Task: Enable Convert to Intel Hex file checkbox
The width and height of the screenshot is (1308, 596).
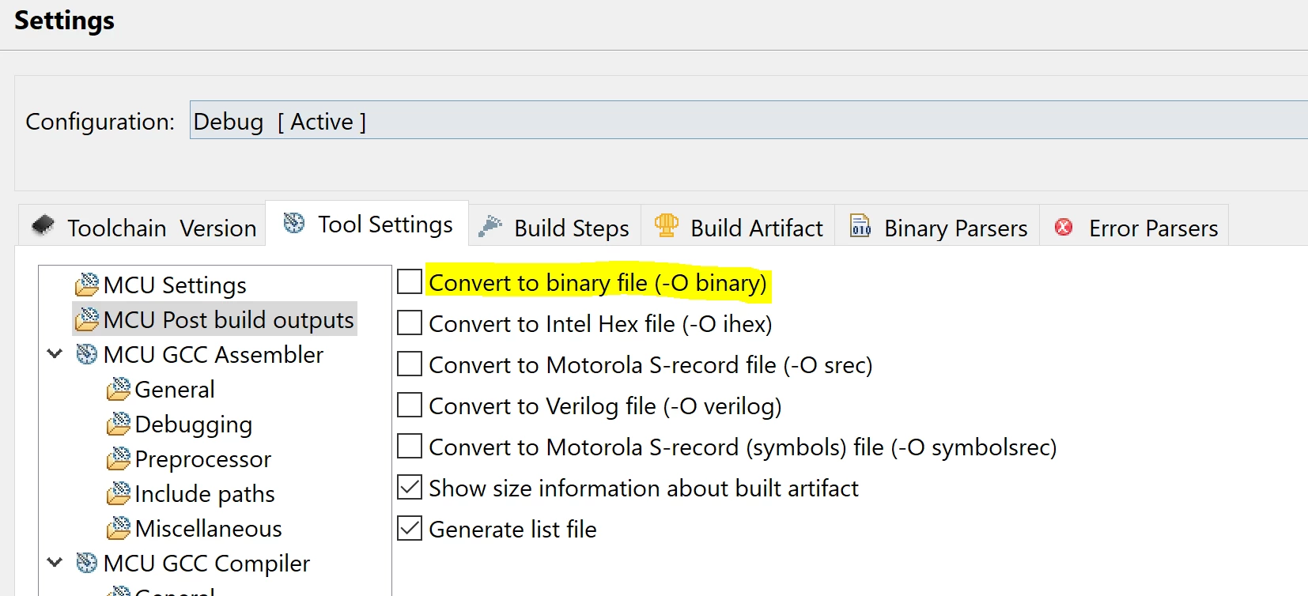Action: (410, 323)
